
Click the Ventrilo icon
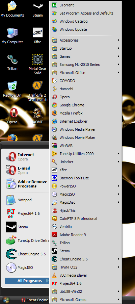[54, 227]
